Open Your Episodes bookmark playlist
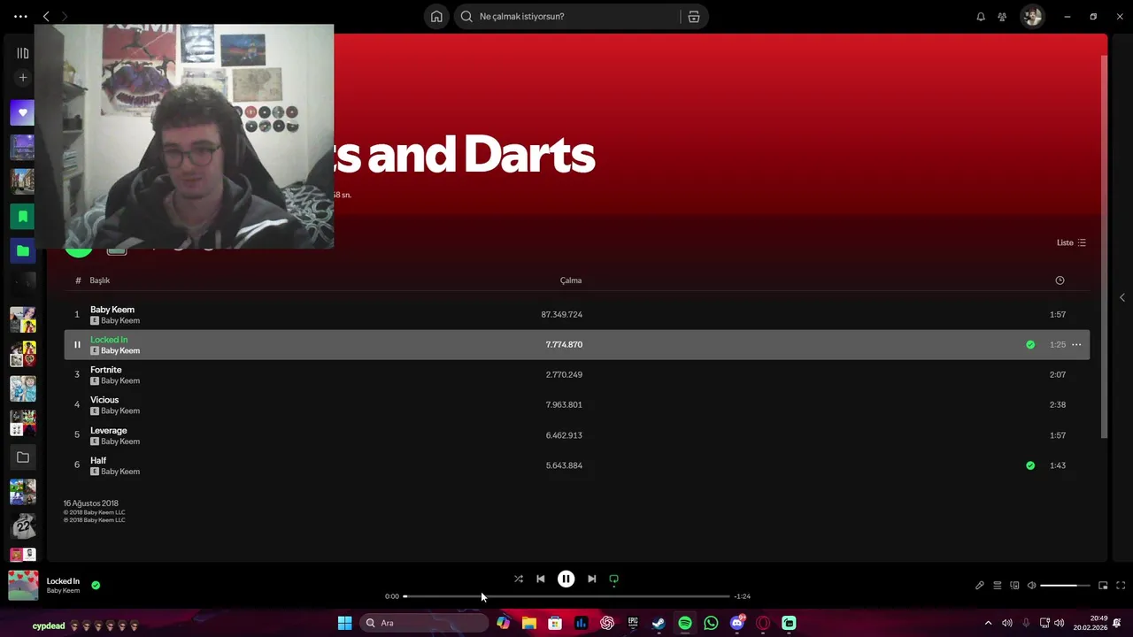The width and height of the screenshot is (1133, 637). point(23,216)
